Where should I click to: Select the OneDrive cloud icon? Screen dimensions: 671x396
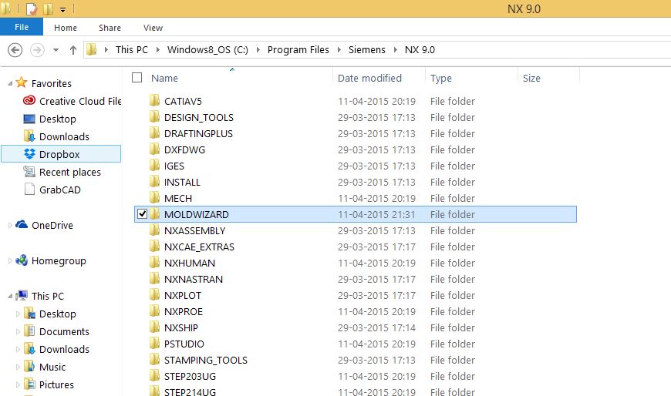tap(22, 224)
